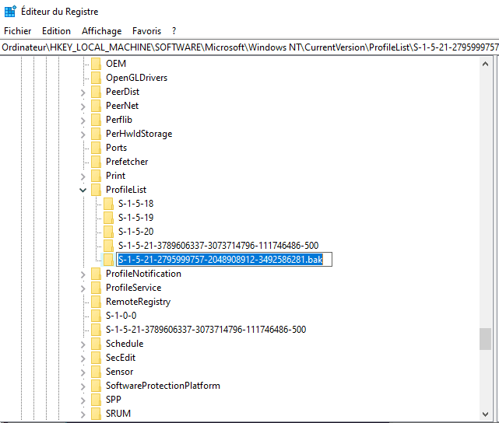Click the tree scrollbar up arrow
Viewport: 499px width, 423px height.
(485, 64)
